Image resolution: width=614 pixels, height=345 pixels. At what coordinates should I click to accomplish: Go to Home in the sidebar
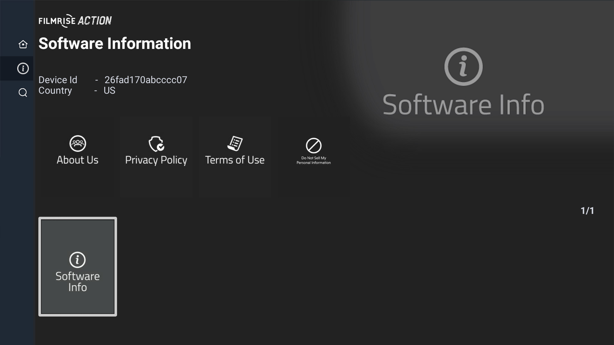23,44
